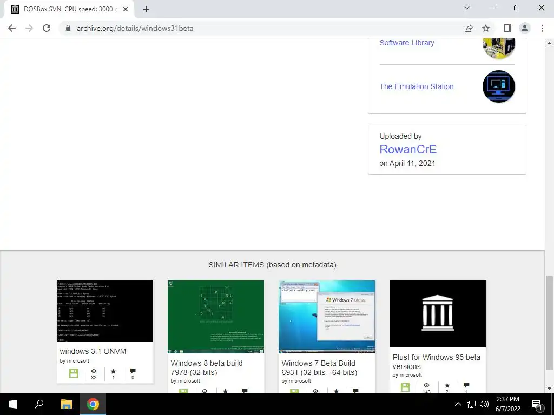Open Windows Start menu
The image size is (554, 415).
point(13,404)
